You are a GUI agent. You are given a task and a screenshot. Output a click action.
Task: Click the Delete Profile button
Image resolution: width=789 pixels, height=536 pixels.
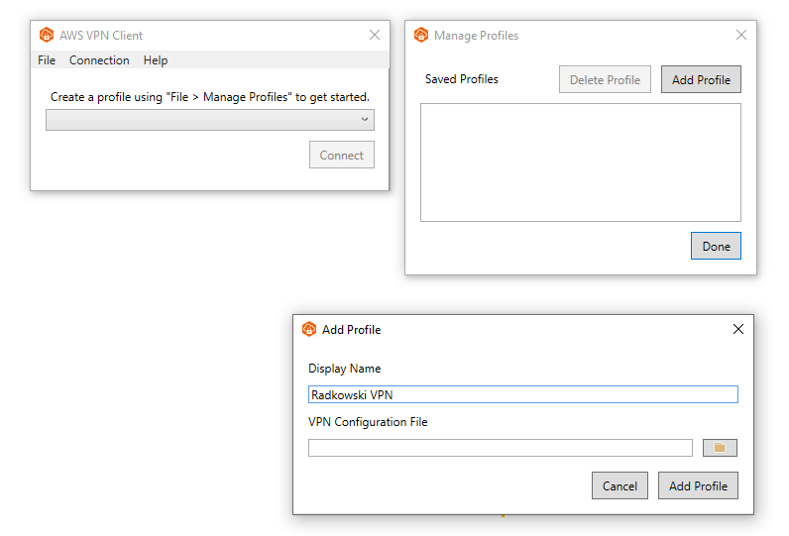click(605, 79)
